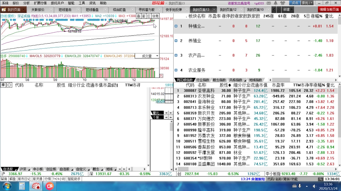The width and height of the screenshot is (341, 191).
Task: Click left arrow next to 量比 panel
Action: point(166,113)
